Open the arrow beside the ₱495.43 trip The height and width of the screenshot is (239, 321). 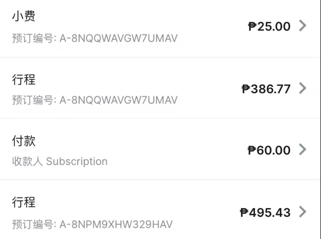click(x=303, y=212)
